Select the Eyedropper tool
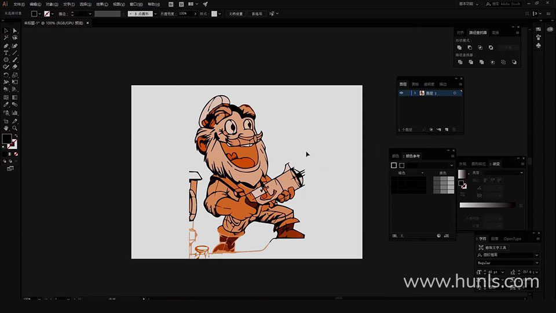This screenshot has height=313, width=556. (6, 104)
